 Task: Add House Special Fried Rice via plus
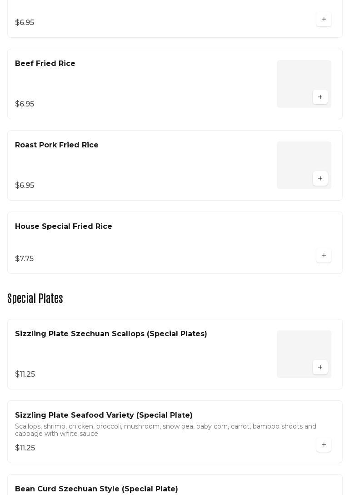click(324, 256)
